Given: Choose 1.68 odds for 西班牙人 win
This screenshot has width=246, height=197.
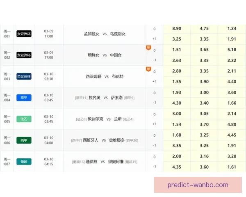Looking at the screenshot, I should (177, 135).
